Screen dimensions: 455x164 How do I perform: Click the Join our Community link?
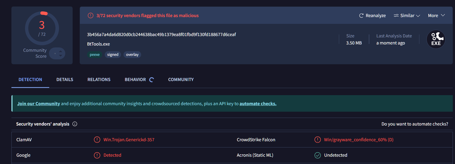coord(38,104)
